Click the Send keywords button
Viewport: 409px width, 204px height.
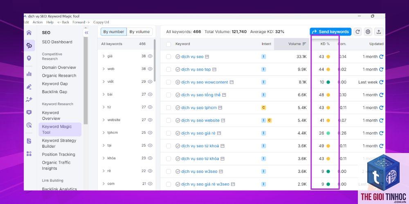(x=330, y=32)
